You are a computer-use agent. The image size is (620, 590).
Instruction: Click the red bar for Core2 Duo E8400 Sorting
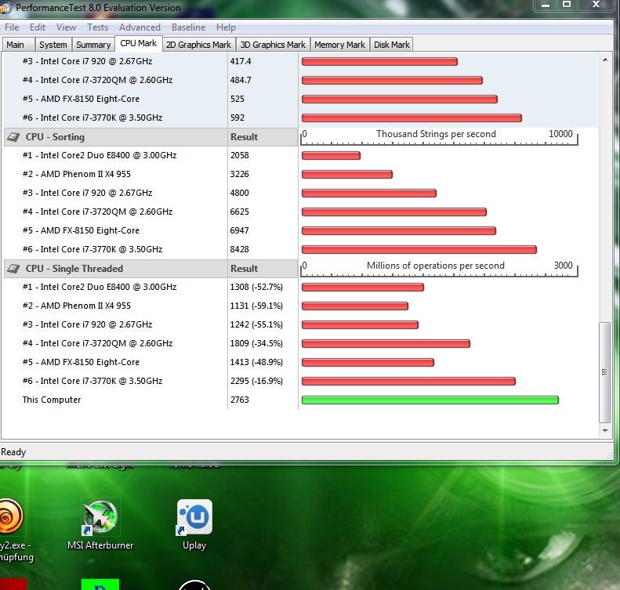pyautogui.click(x=331, y=155)
